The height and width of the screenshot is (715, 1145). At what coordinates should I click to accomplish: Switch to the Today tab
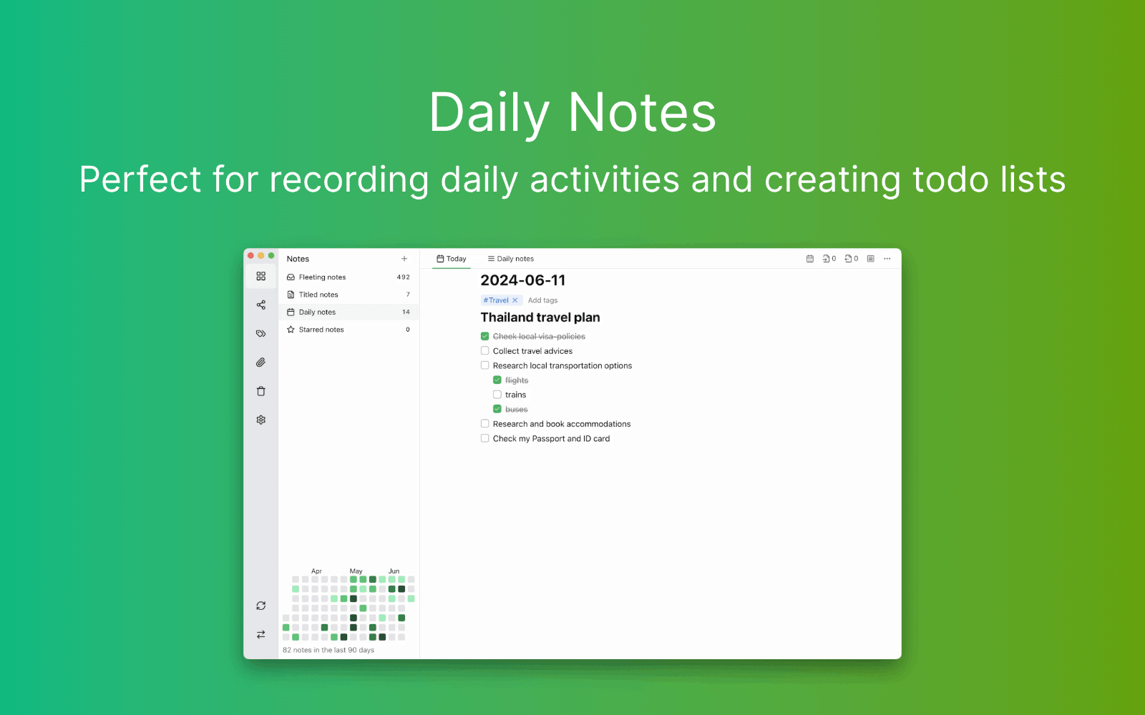[x=452, y=259]
